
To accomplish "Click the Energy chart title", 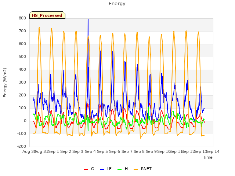I will pos(117,4).
